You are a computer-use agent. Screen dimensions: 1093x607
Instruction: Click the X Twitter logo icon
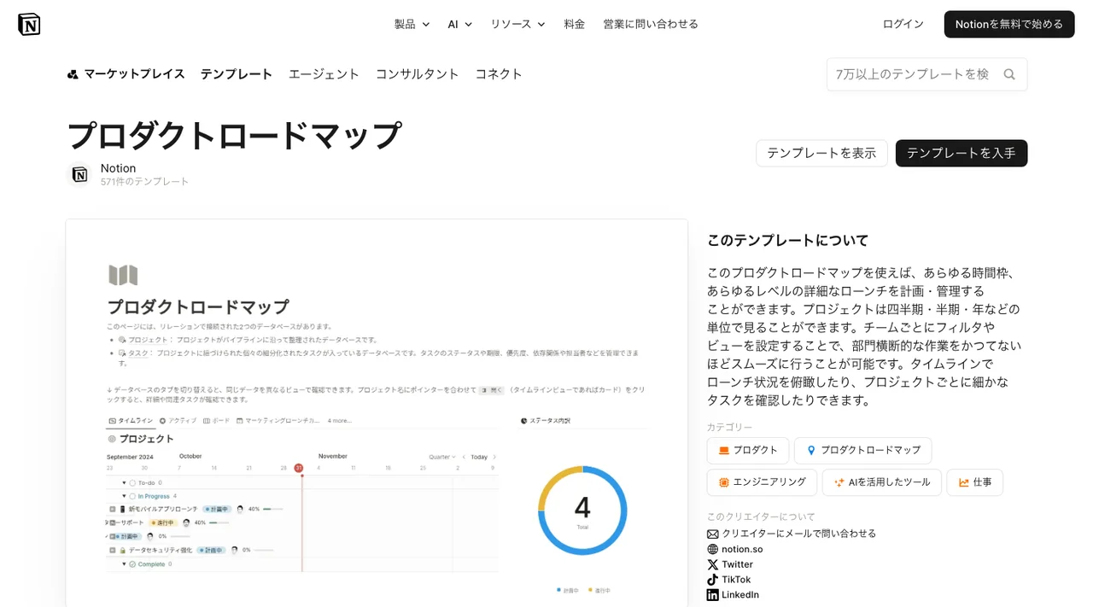tap(713, 564)
